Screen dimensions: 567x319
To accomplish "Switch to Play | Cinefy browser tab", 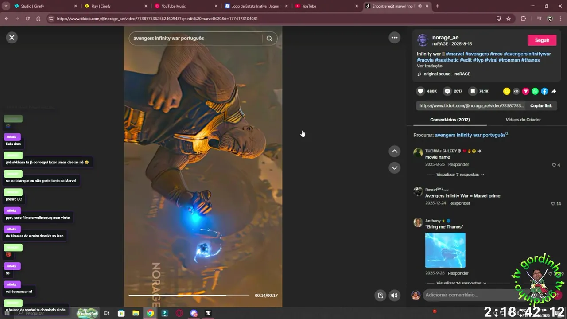I will [116, 6].
